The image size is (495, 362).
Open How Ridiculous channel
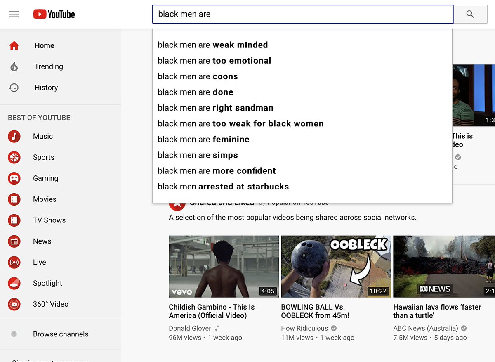(304, 328)
